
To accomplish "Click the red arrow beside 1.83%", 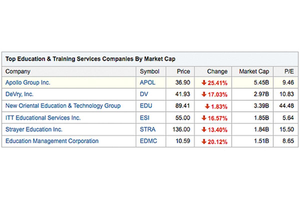I will 207,106.
